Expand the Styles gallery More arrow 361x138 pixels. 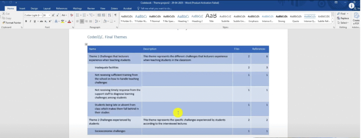click(332, 22)
